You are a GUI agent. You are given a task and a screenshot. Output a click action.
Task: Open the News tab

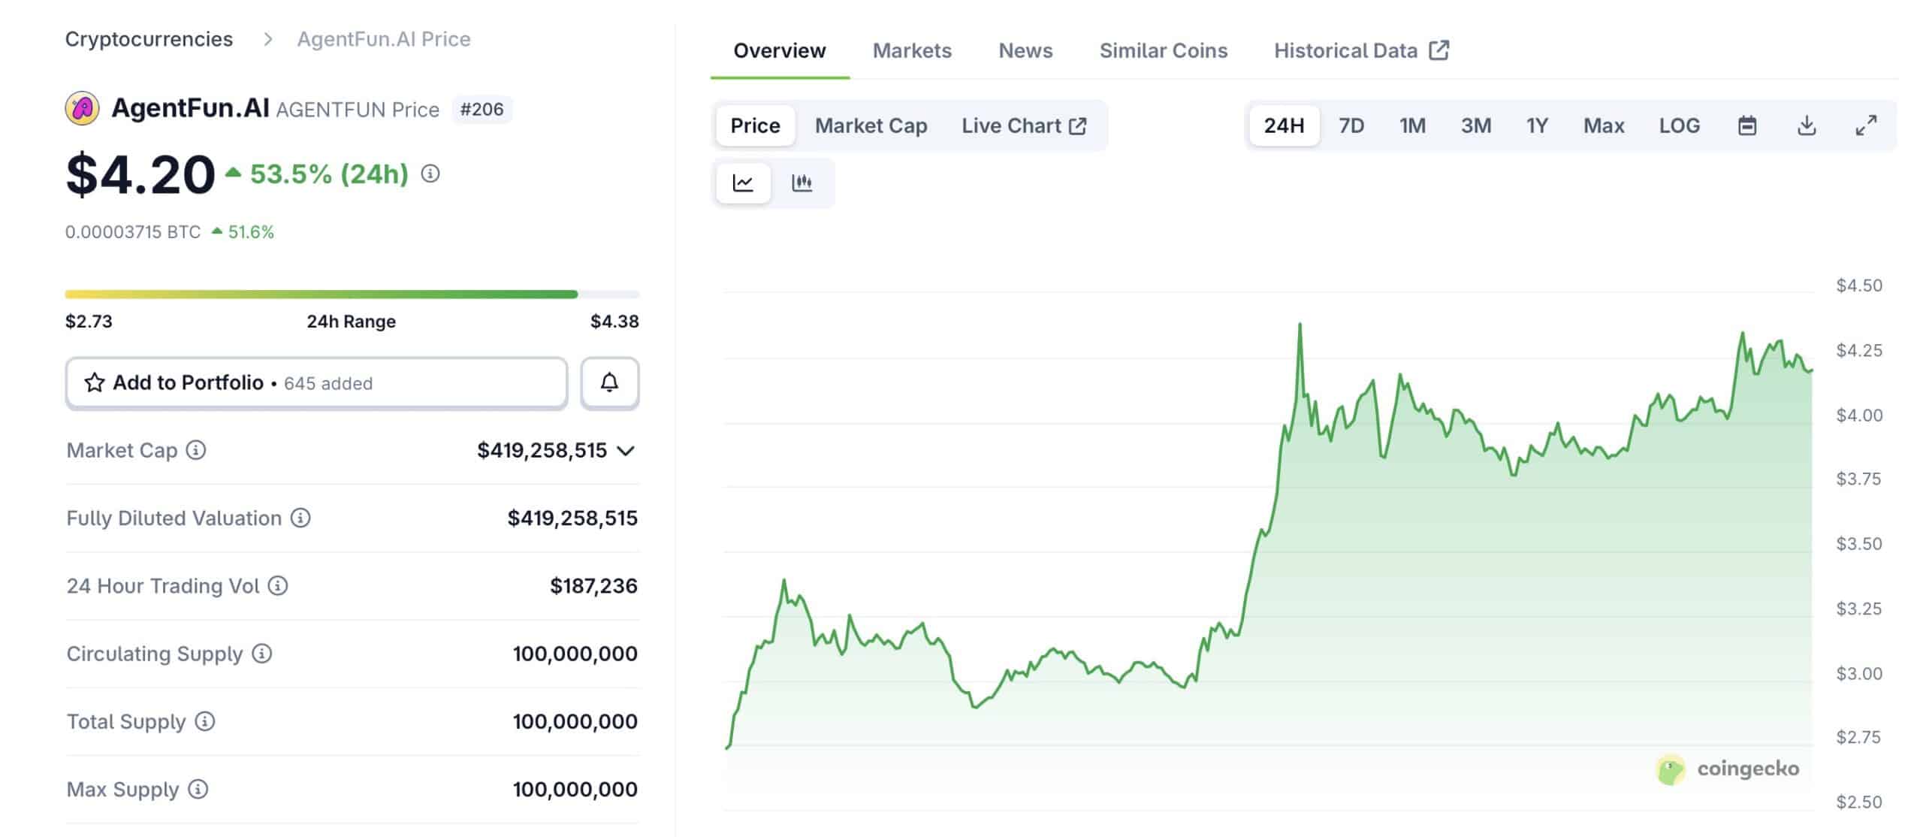click(x=1025, y=50)
